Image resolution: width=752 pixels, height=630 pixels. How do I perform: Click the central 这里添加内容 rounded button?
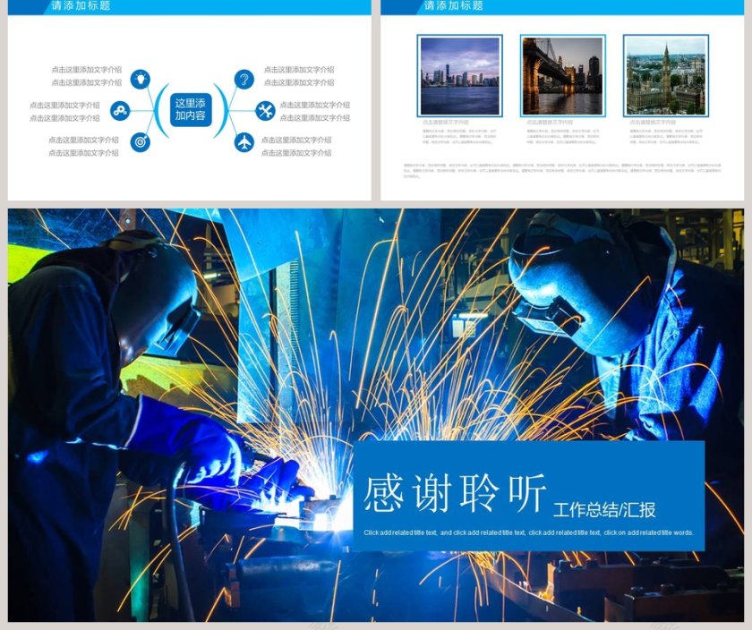[x=190, y=110]
